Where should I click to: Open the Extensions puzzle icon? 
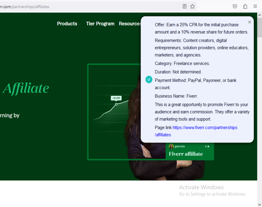pyautogui.click(x=245, y=6)
